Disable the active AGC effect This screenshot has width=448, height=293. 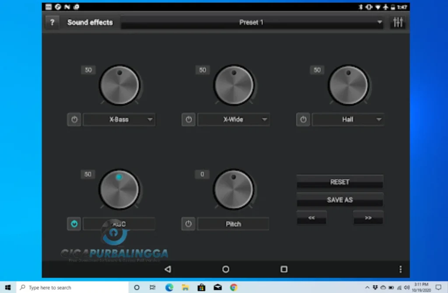pyautogui.click(x=74, y=224)
